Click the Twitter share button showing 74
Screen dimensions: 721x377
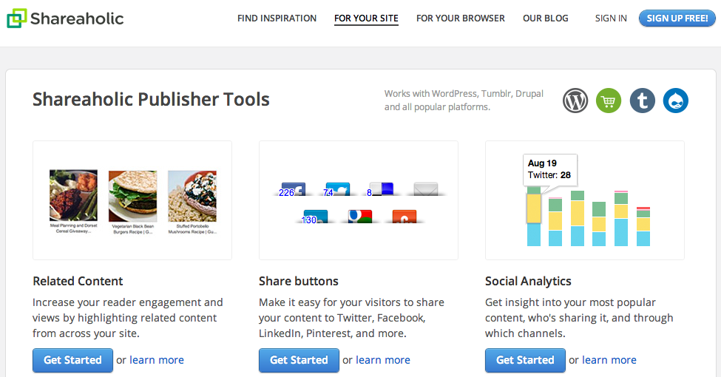pyautogui.click(x=337, y=189)
